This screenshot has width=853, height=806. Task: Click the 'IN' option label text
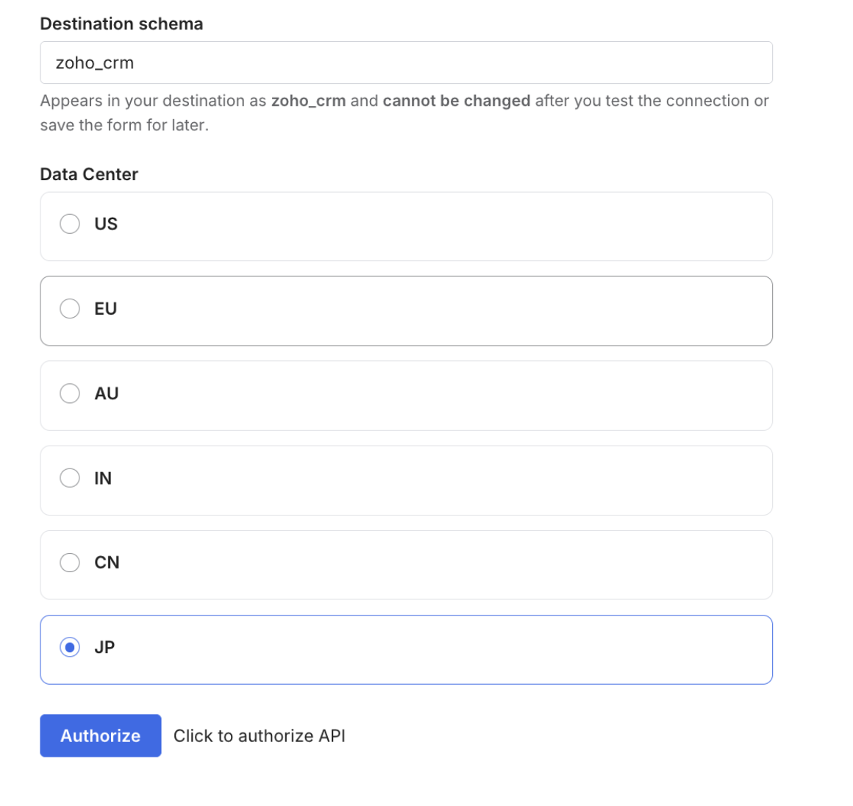103,478
